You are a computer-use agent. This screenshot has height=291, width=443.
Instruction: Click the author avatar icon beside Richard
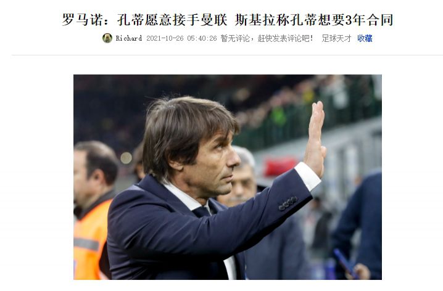[x=107, y=38]
